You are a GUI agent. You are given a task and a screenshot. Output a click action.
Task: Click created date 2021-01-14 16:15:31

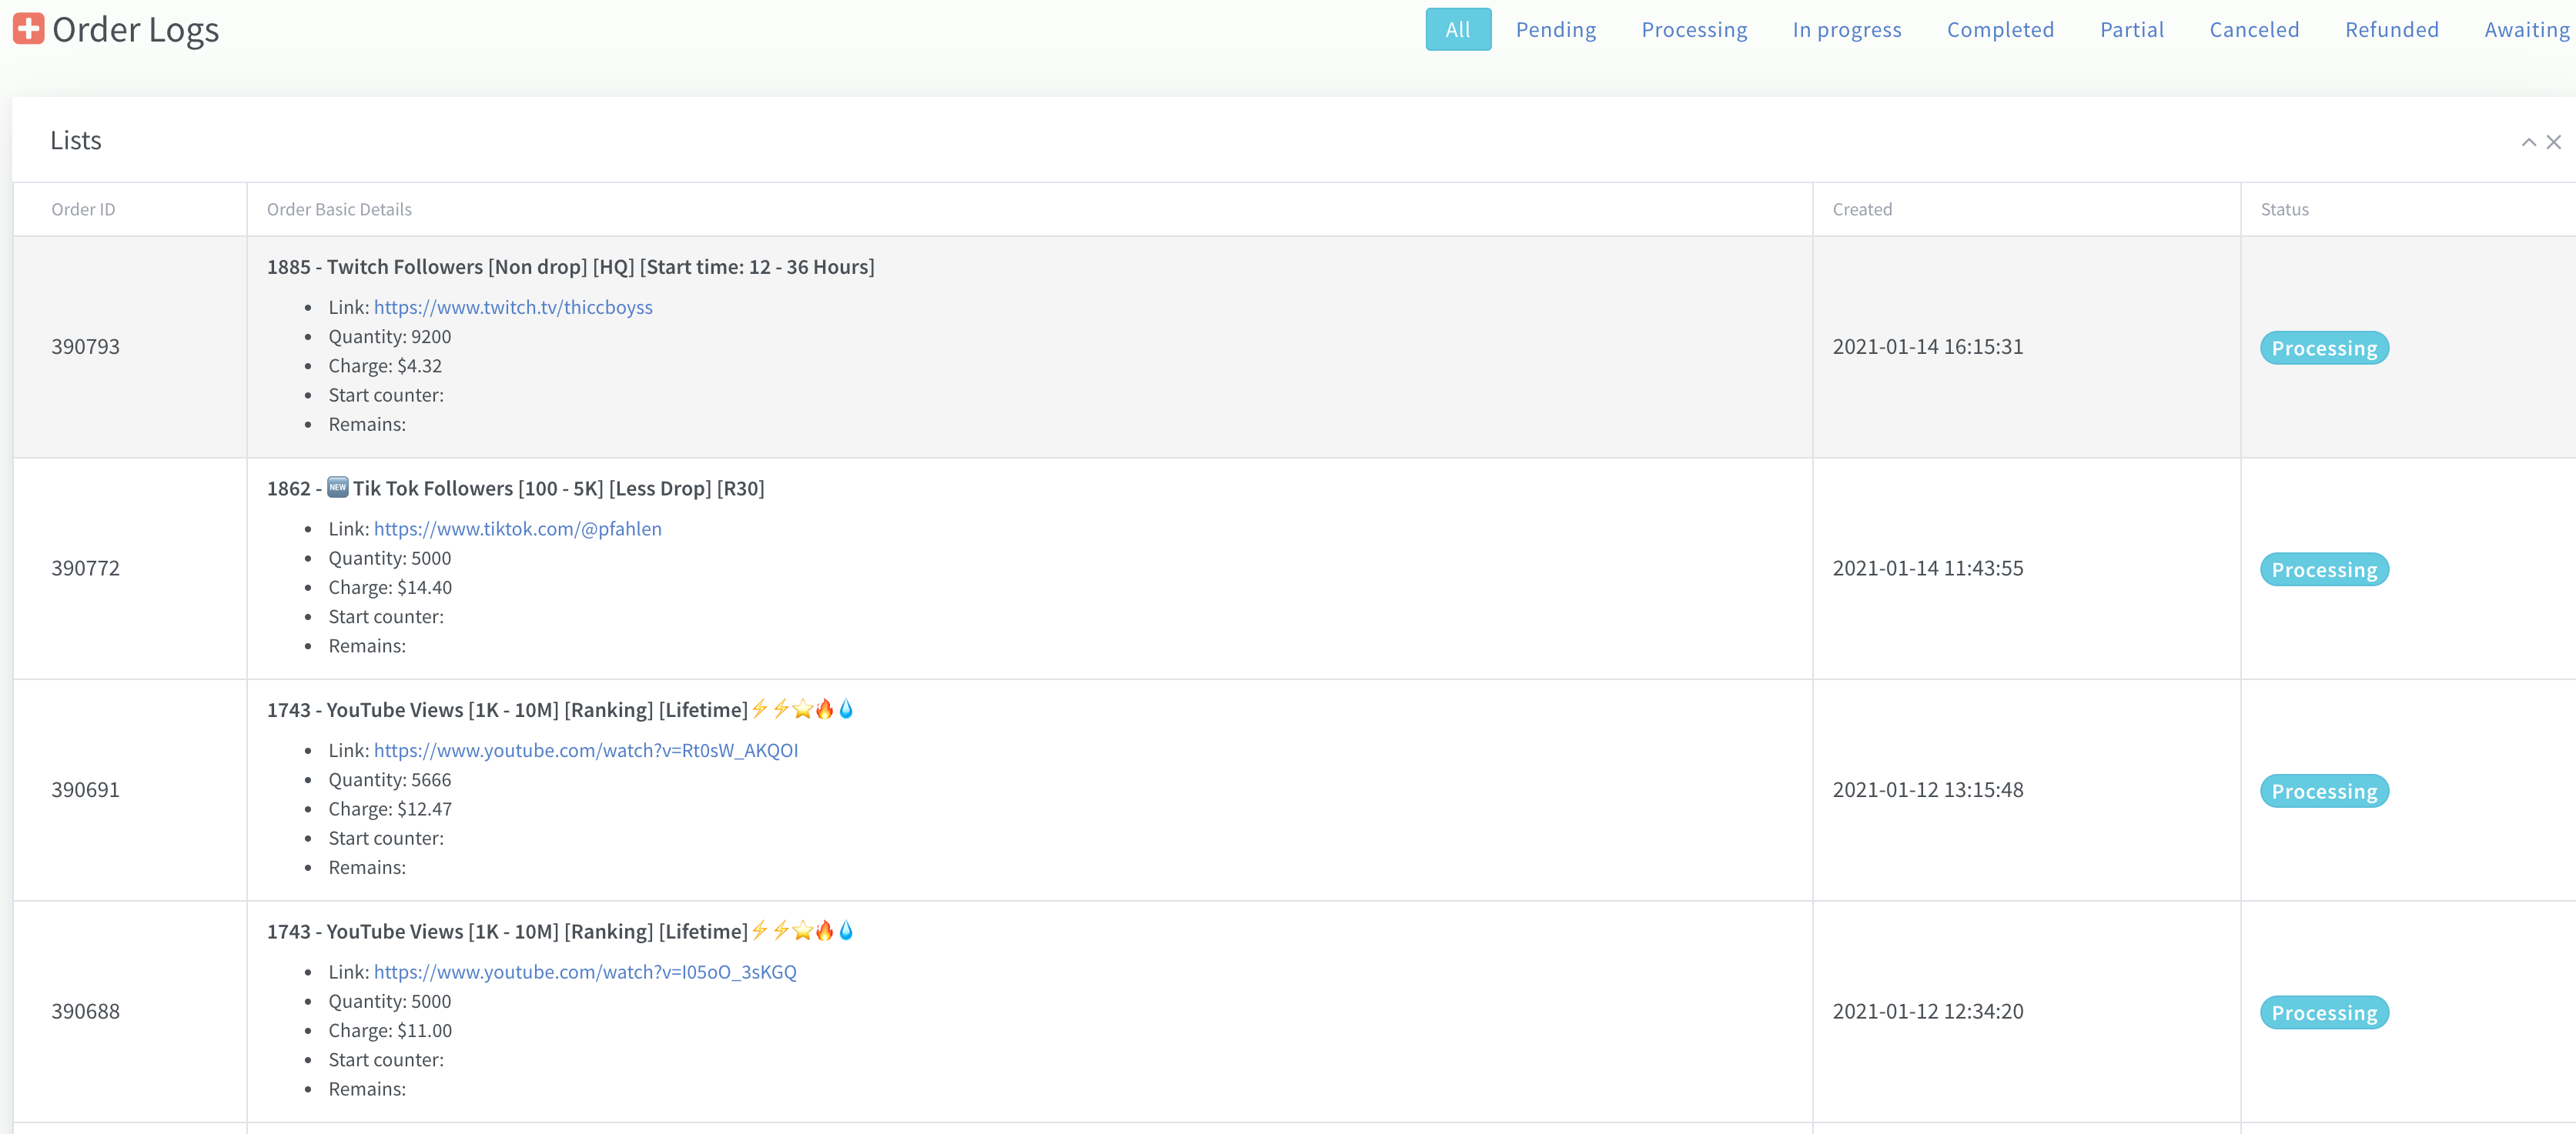(1927, 347)
